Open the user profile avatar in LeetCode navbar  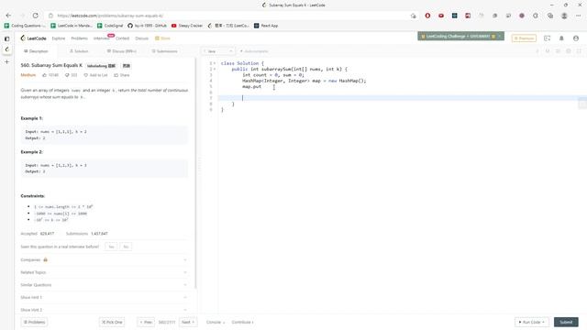(576, 38)
